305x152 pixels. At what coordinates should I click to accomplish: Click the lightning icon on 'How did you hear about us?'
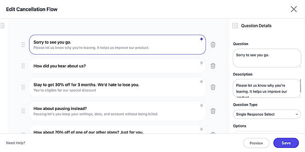(x=201, y=63)
